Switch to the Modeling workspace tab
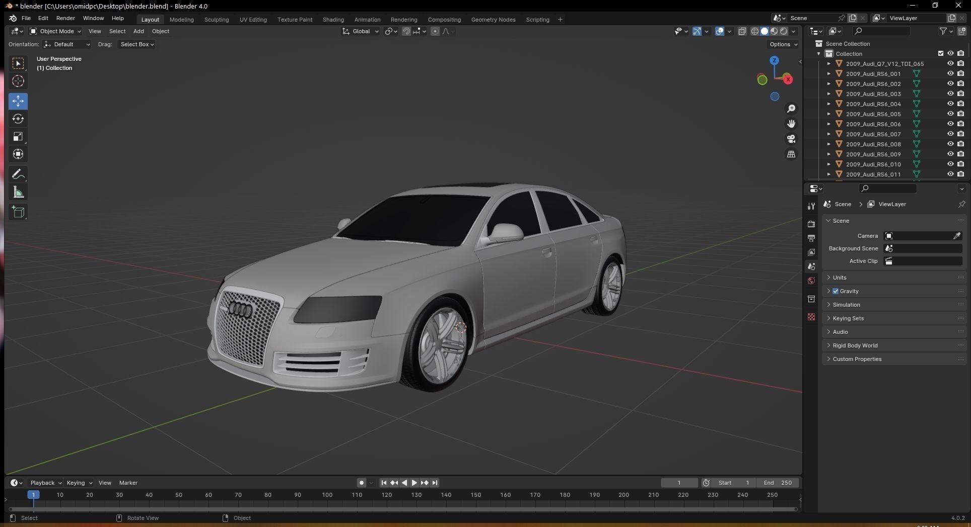 tap(181, 20)
